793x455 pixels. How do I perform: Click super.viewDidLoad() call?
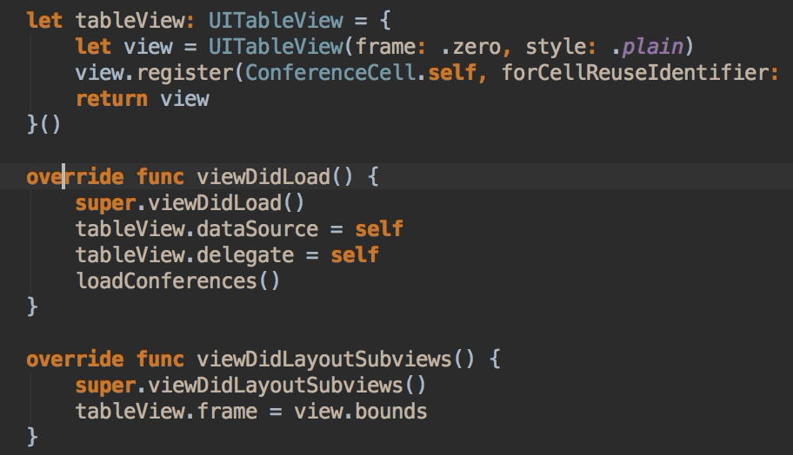190,203
